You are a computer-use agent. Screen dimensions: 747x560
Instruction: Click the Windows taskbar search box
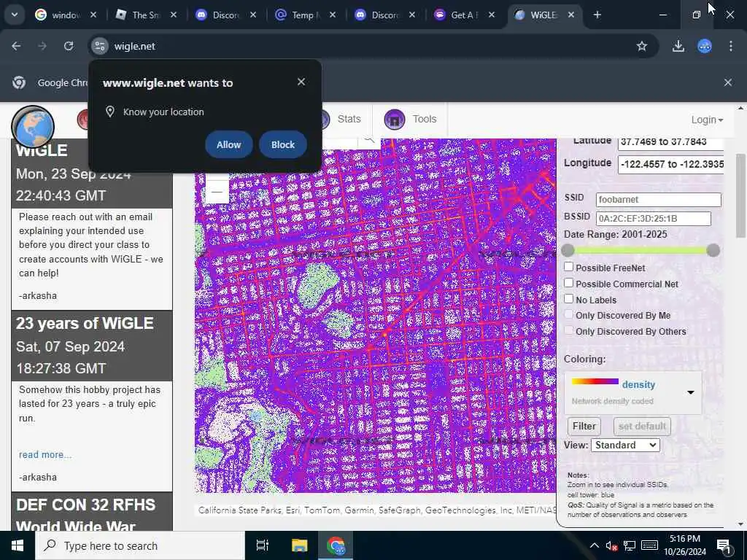pyautogui.click(x=139, y=545)
